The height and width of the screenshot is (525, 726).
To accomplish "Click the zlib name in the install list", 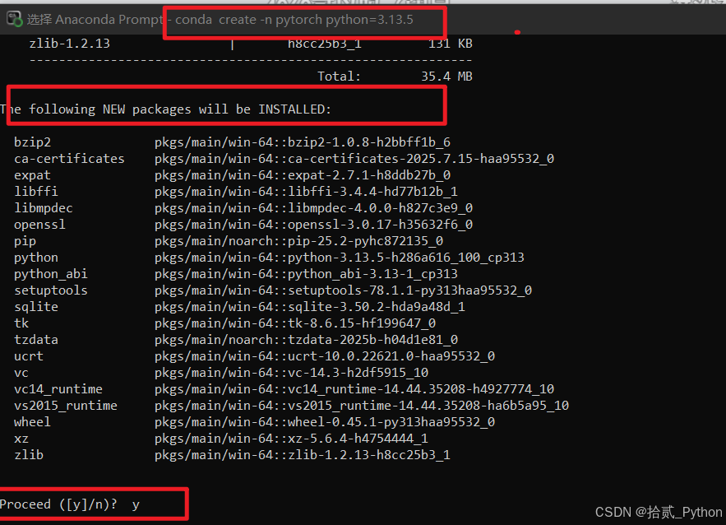I will point(29,454).
